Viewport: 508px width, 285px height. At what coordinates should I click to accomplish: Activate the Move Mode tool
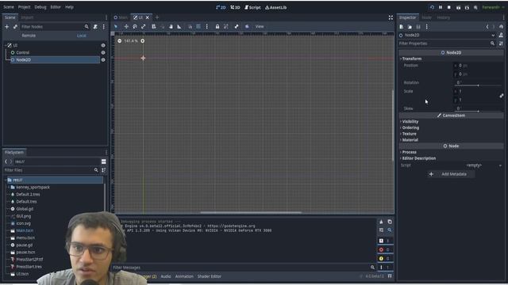click(126, 26)
